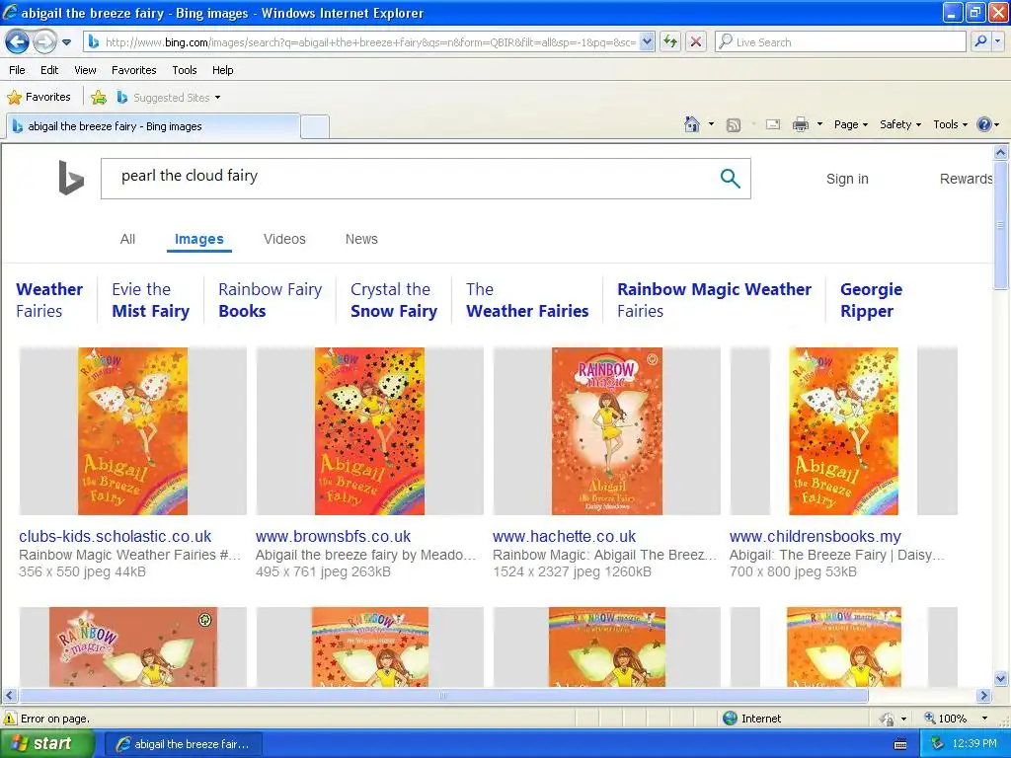This screenshot has width=1011, height=758.
Task: Open the View menu
Action: coord(85,70)
